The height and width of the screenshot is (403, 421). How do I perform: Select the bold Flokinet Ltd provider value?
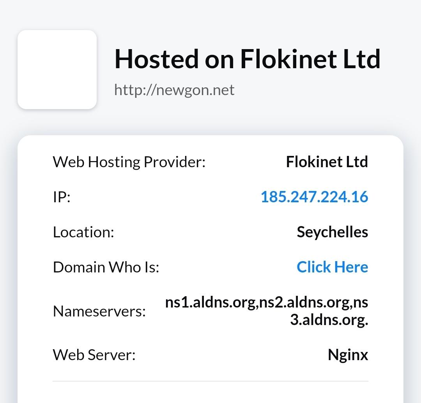(x=327, y=162)
